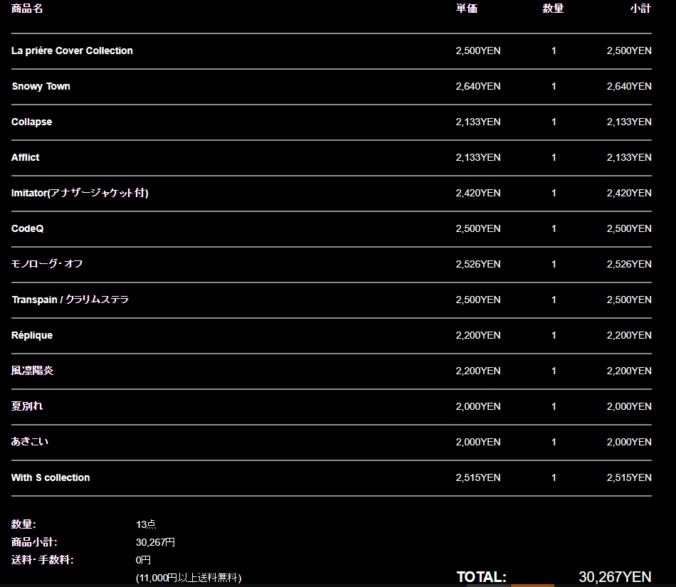Select 夏別れ unit price 2,000YEN
Screen dimensions: 676x587
click(x=478, y=406)
